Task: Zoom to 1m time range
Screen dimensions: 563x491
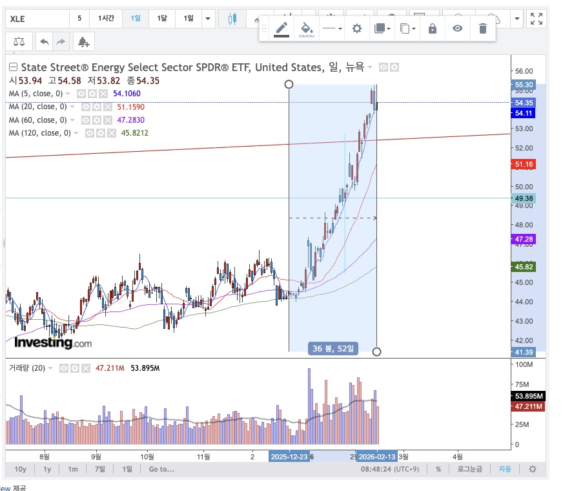Action: (x=73, y=469)
